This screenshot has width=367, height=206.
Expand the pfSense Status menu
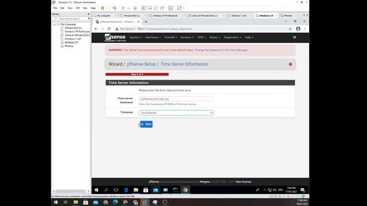pos(214,37)
